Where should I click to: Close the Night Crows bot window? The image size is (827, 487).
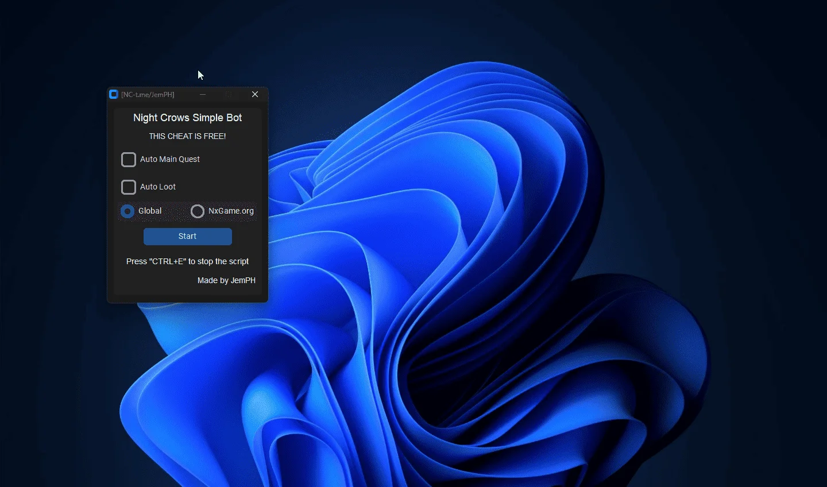(x=255, y=95)
